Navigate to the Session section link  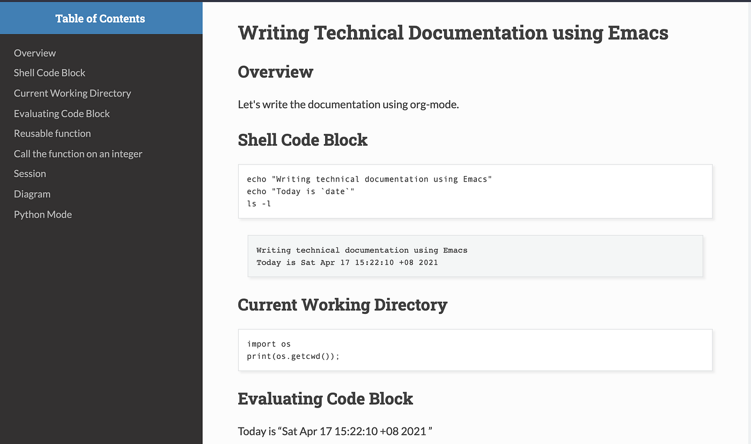[x=30, y=174]
